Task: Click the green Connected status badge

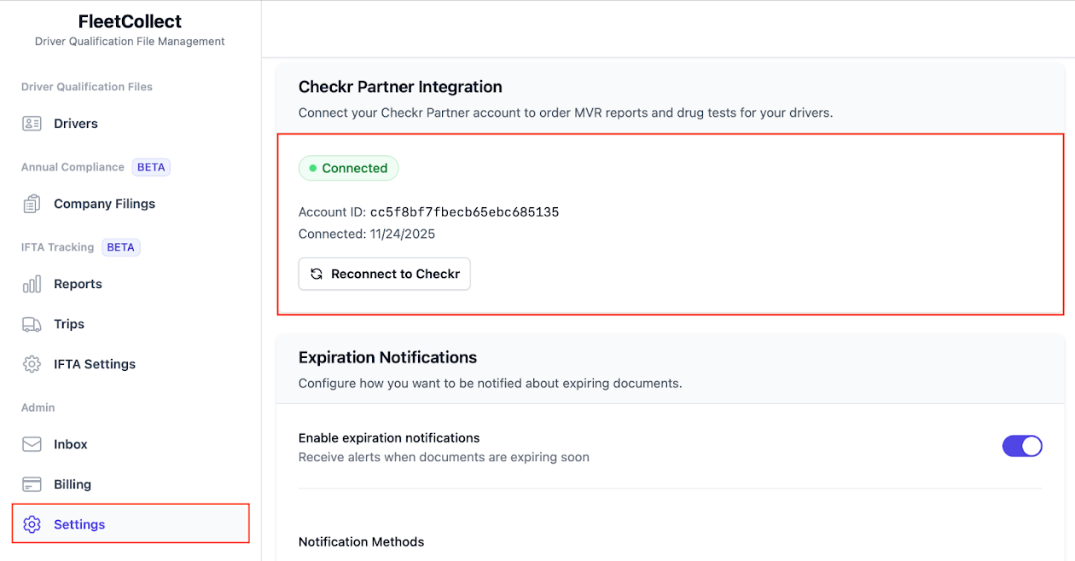Action: point(348,168)
